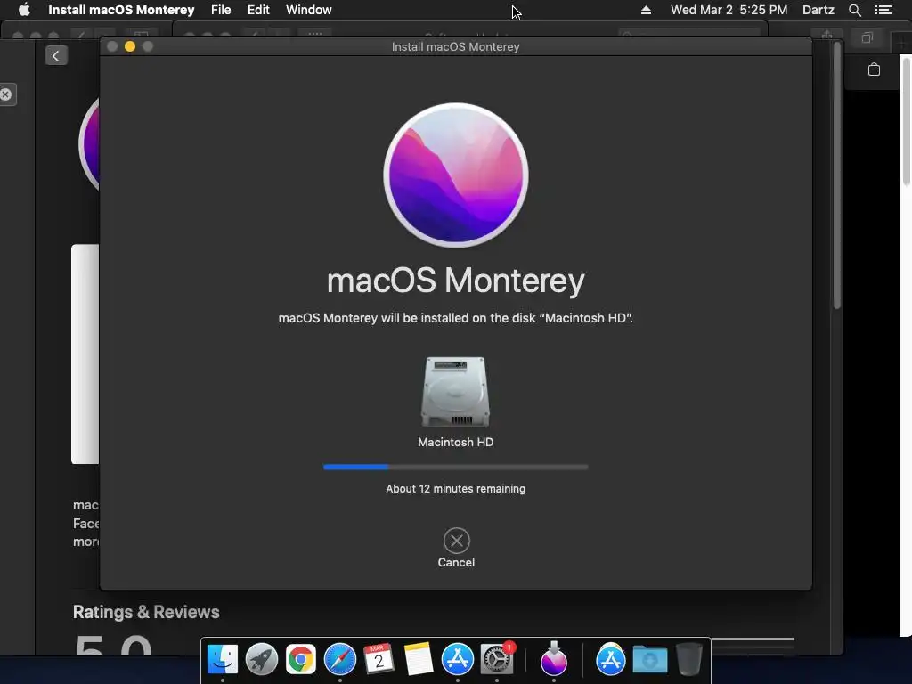Cancel the macOS Monterey installation
Viewport: 912px width, 684px height.
(x=456, y=541)
